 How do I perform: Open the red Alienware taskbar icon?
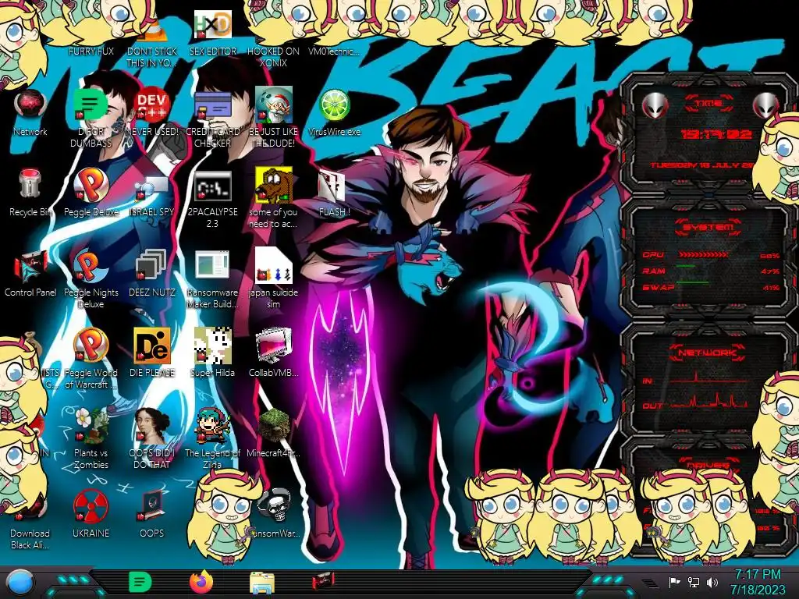(322, 581)
